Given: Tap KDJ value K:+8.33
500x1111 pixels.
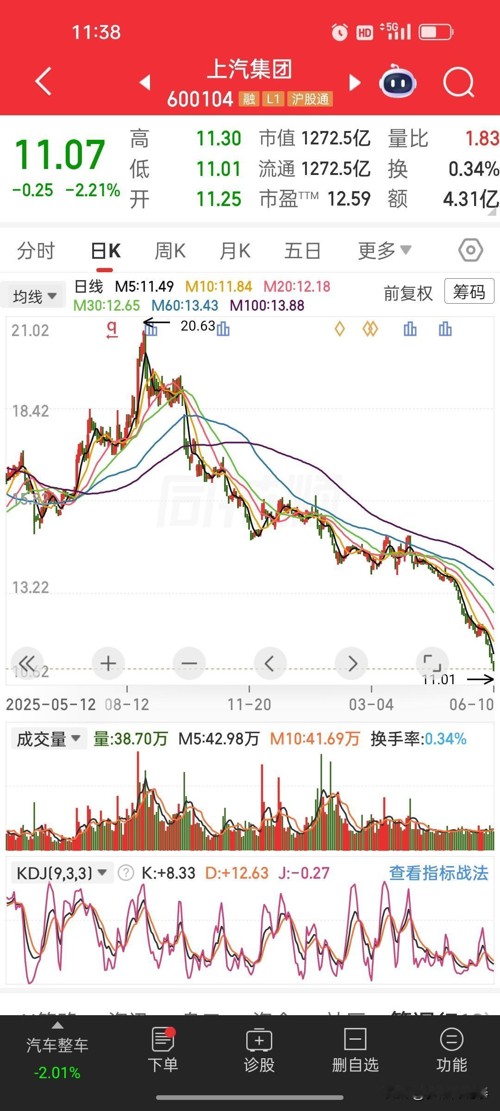Looking at the screenshot, I should click(169, 873).
